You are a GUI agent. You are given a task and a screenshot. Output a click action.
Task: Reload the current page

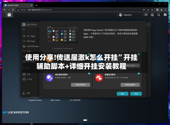click(x=13, y=10)
